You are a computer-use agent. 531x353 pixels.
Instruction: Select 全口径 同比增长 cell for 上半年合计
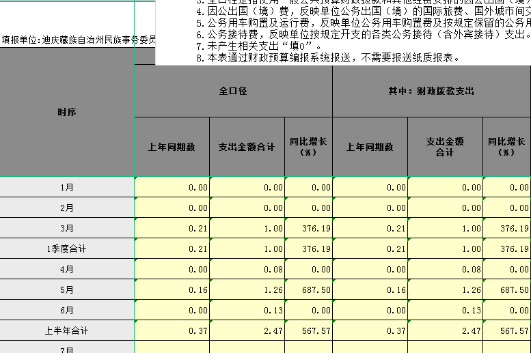click(308, 330)
